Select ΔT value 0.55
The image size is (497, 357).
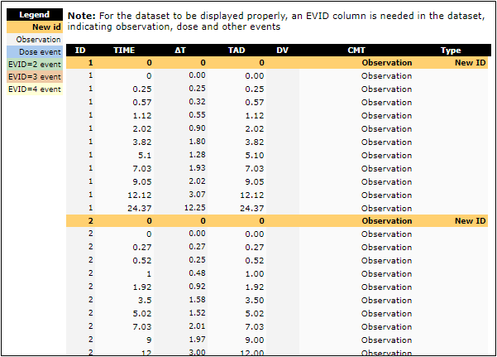pos(197,115)
